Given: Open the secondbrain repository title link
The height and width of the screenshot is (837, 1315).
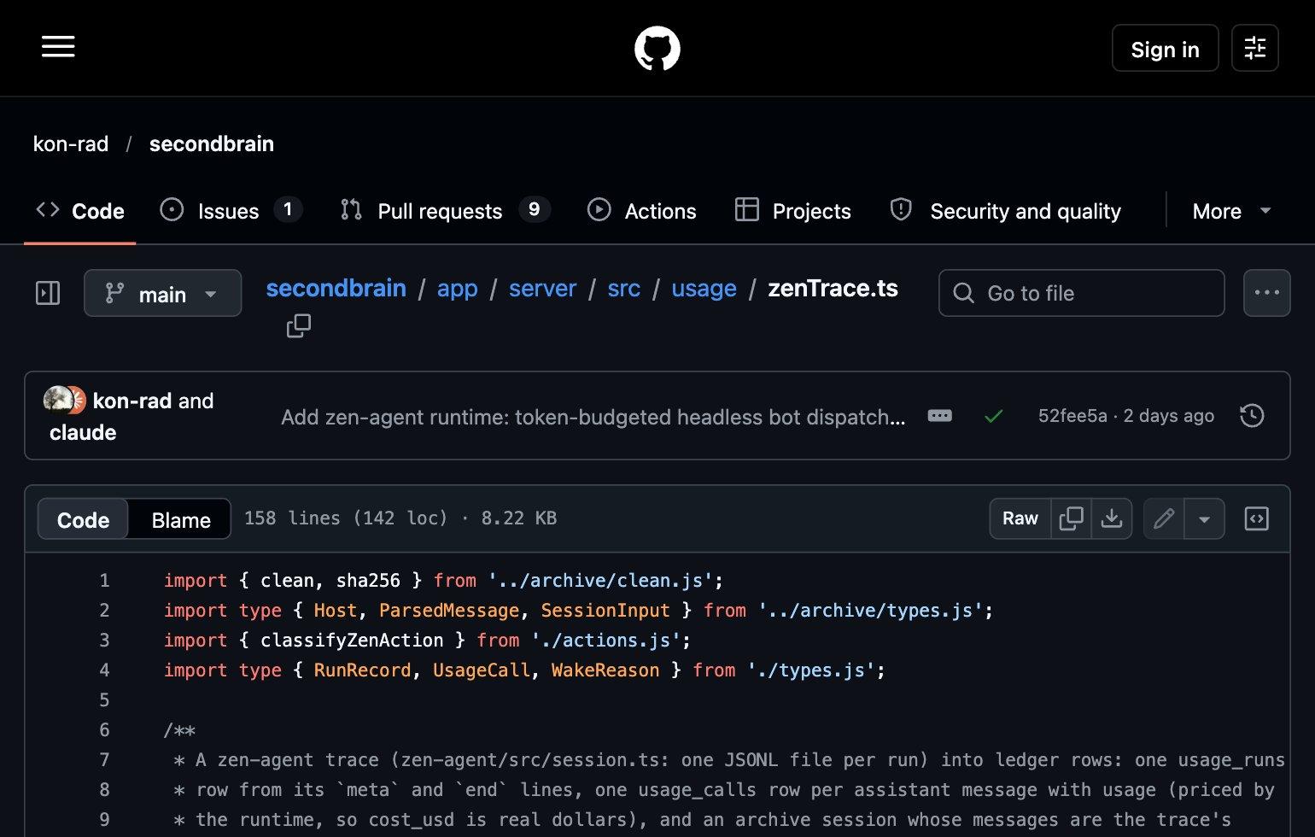Looking at the screenshot, I should click(x=212, y=143).
